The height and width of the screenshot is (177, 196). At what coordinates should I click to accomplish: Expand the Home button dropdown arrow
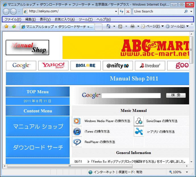point(114,26)
